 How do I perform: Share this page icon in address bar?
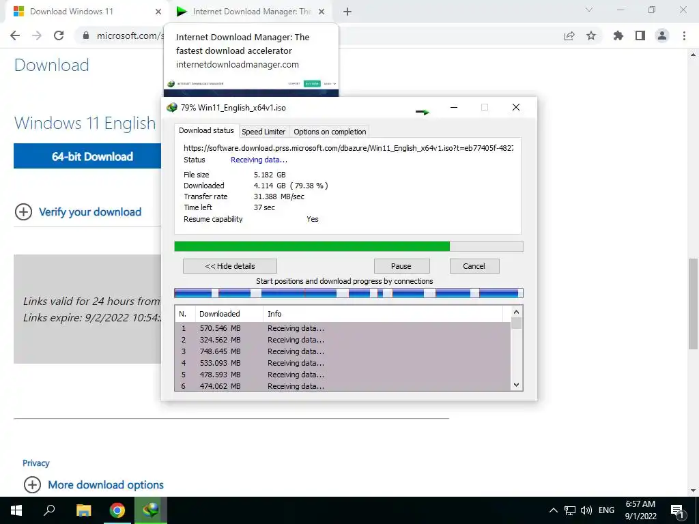[x=569, y=35]
